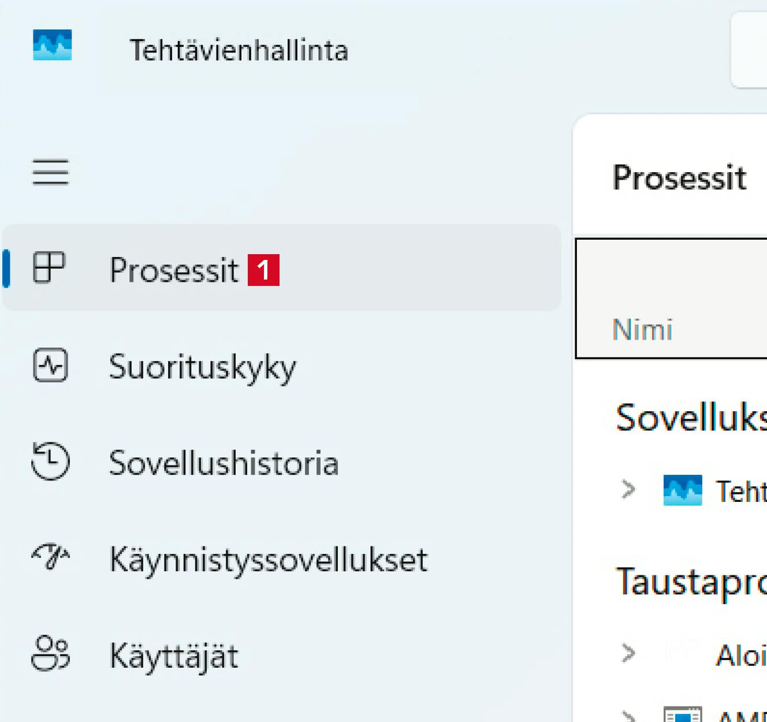Click the Task Manager app icon in title bar

pos(52,45)
